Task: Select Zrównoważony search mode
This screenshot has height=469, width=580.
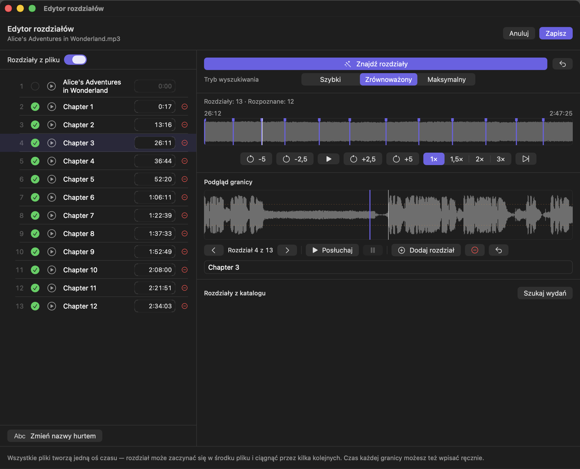Action: click(389, 79)
